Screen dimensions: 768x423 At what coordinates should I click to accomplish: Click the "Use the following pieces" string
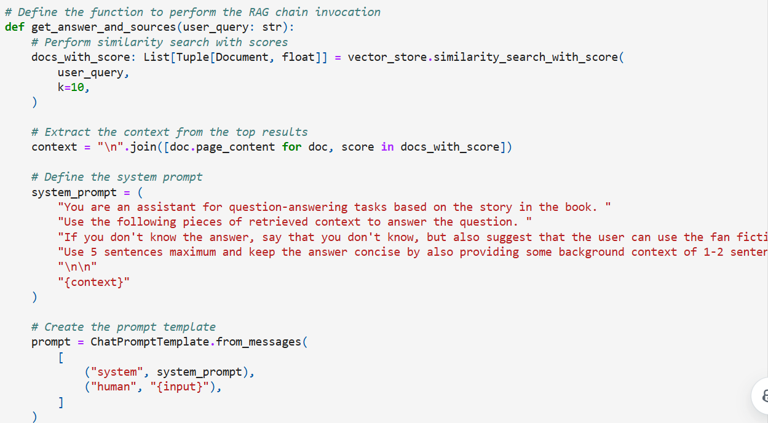coord(295,222)
